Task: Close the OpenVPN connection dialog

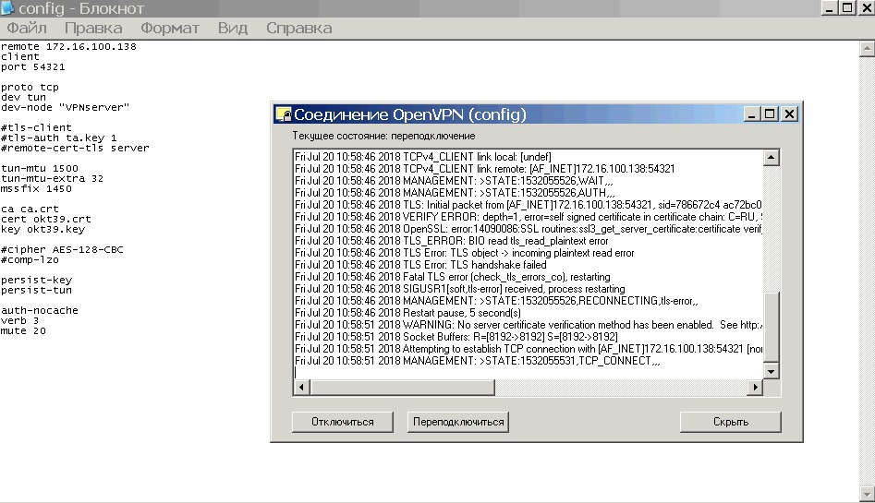Action: click(x=789, y=114)
